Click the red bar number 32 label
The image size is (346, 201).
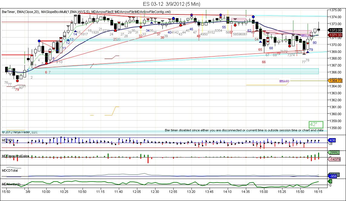pos(140,36)
